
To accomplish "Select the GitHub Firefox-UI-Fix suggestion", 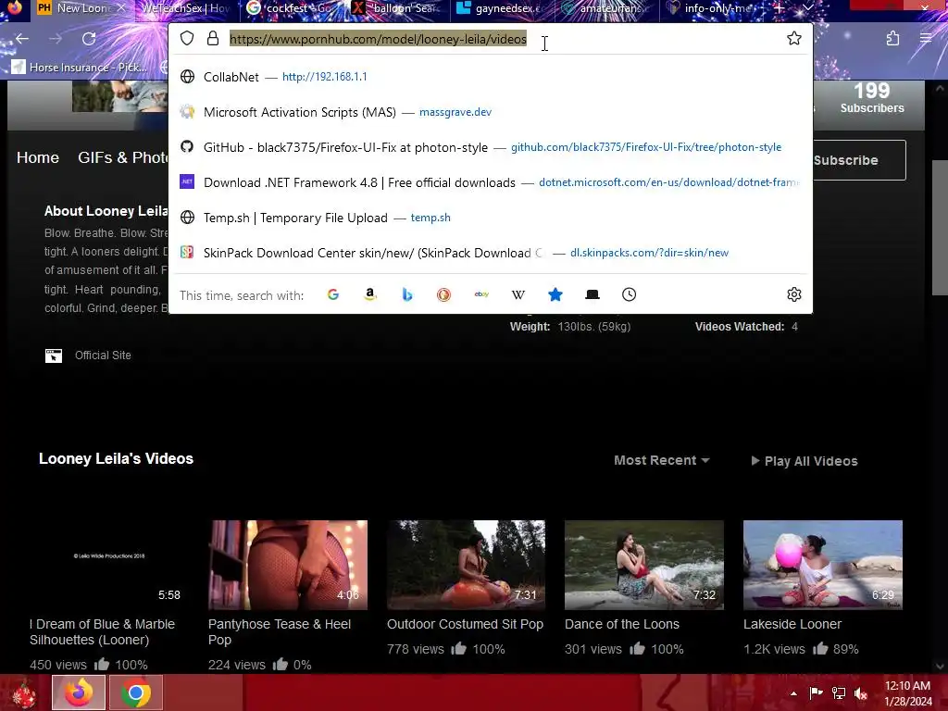I will click(x=491, y=147).
